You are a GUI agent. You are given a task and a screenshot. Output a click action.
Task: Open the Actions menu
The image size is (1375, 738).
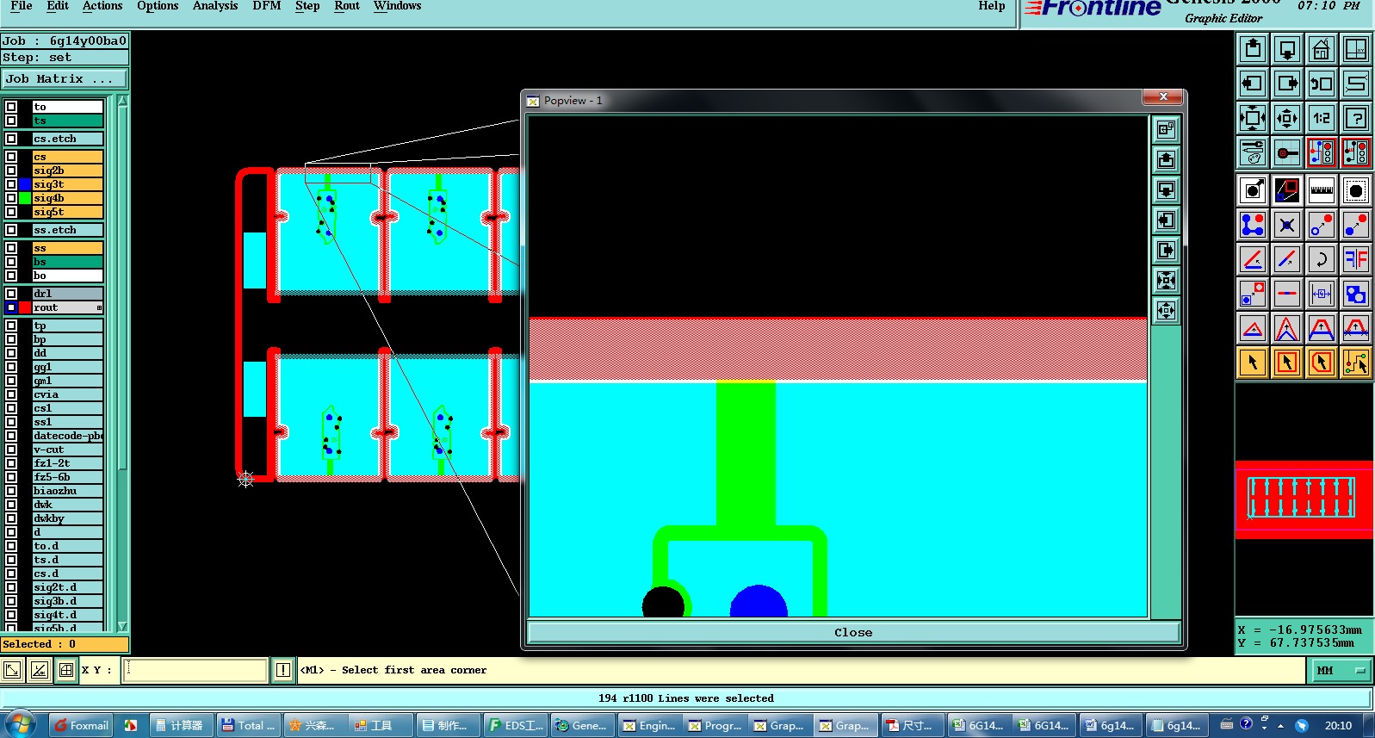click(x=102, y=6)
